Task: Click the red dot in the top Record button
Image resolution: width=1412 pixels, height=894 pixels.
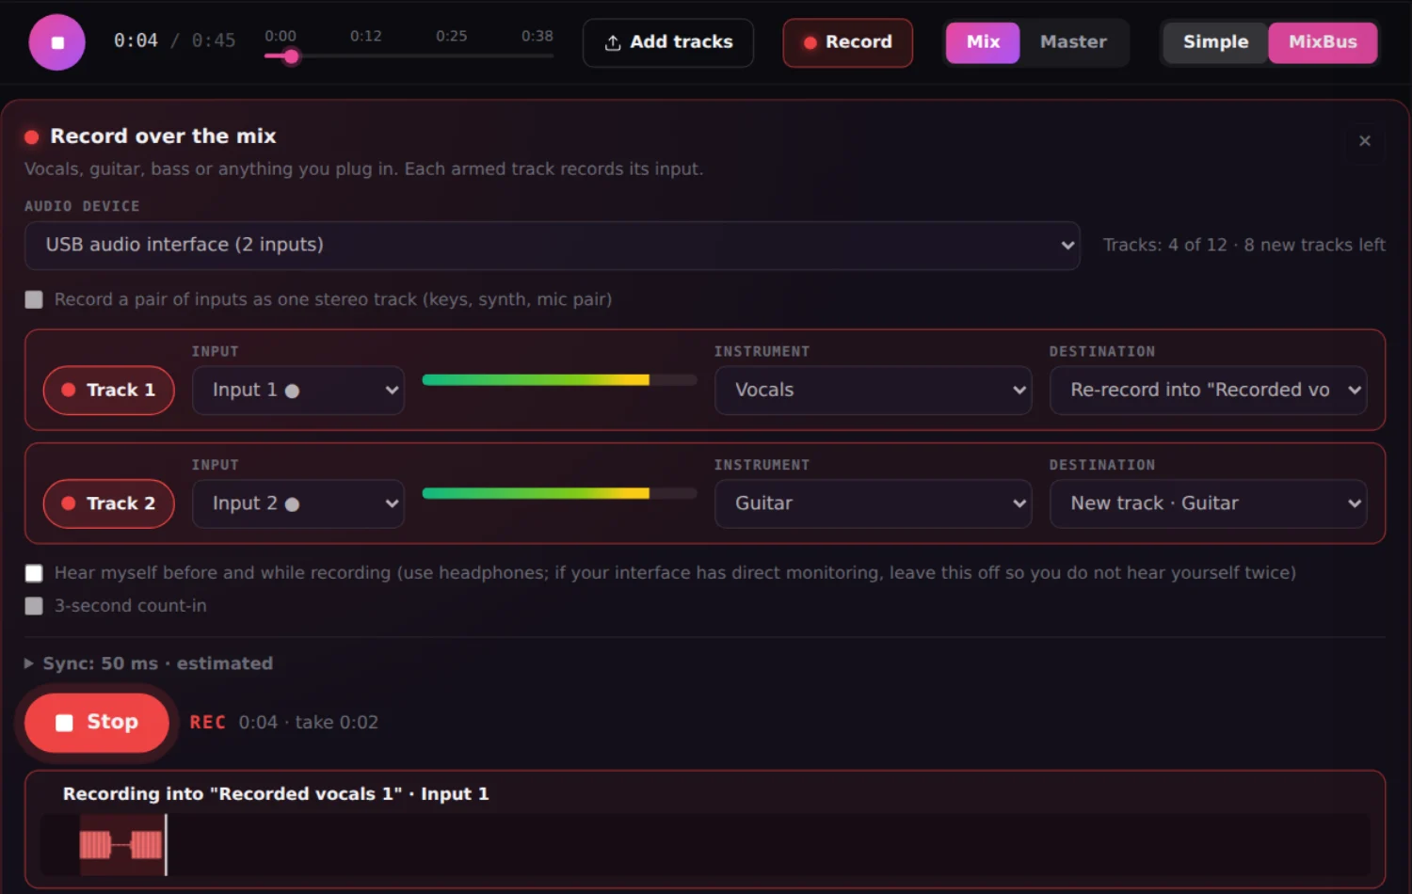Action: [810, 42]
